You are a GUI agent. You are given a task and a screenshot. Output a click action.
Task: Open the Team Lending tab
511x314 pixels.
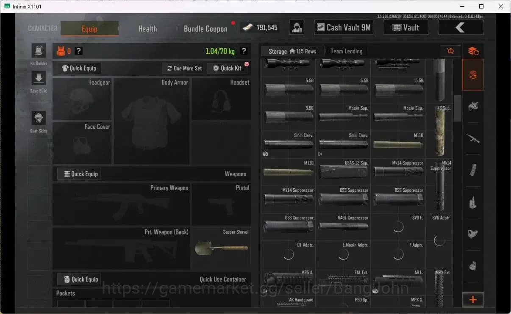pyautogui.click(x=347, y=51)
